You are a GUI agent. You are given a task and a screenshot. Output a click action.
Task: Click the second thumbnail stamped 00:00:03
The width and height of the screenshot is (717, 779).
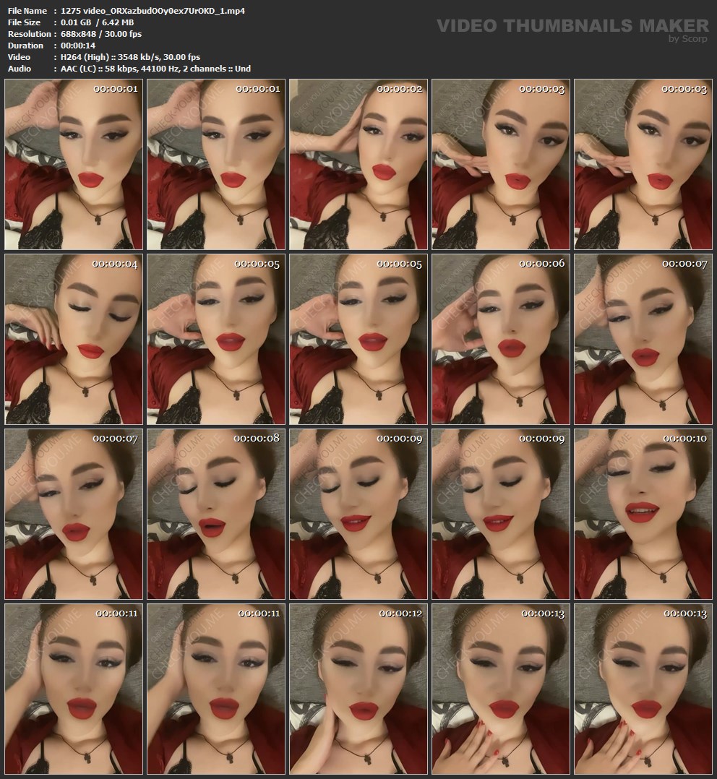click(x=643, y=165)
